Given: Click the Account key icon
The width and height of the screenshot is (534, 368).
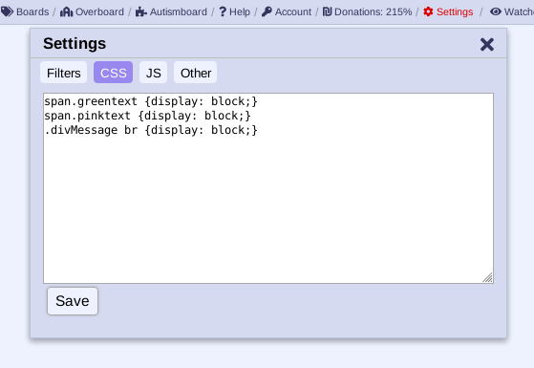Looking at the screenshot, I should 267,11.
